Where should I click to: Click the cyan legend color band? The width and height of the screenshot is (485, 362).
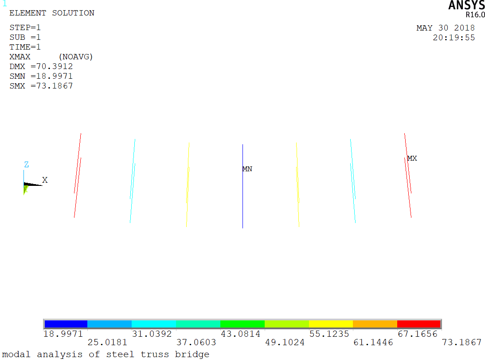pyautogui.click(x=154, y=323)
